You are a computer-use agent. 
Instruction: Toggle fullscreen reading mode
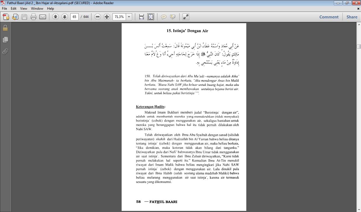(x=185, y=17)
